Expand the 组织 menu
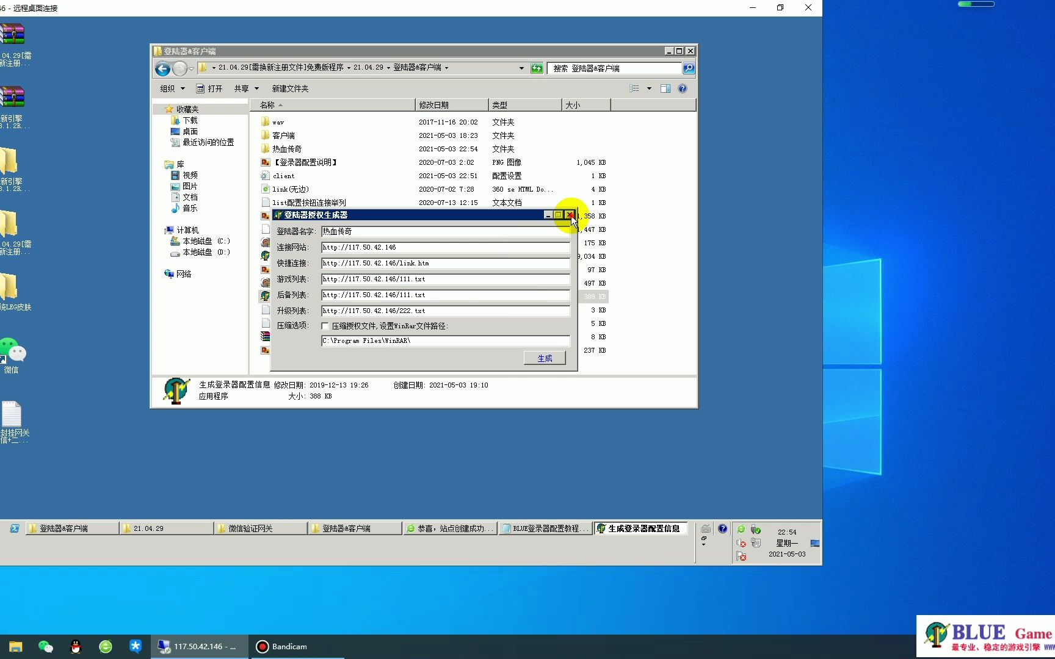The image size is (1055, 659). point(172,88)
